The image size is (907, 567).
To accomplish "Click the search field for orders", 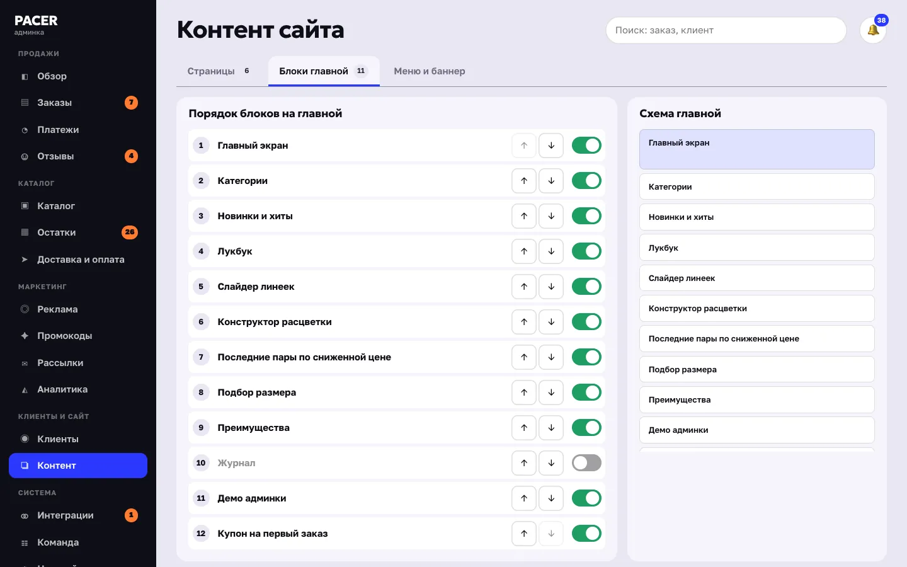I will point(726,30).
